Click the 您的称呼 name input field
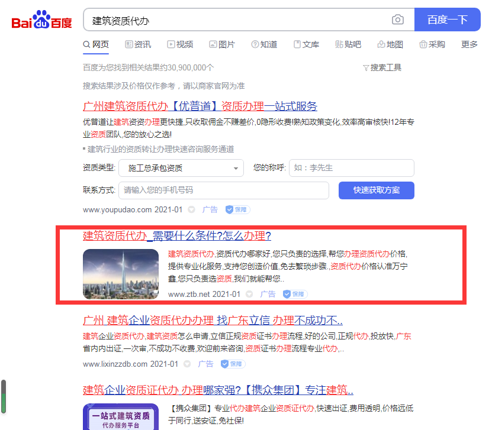This screenshot has height=430, width=492. [x=351, y=168]
